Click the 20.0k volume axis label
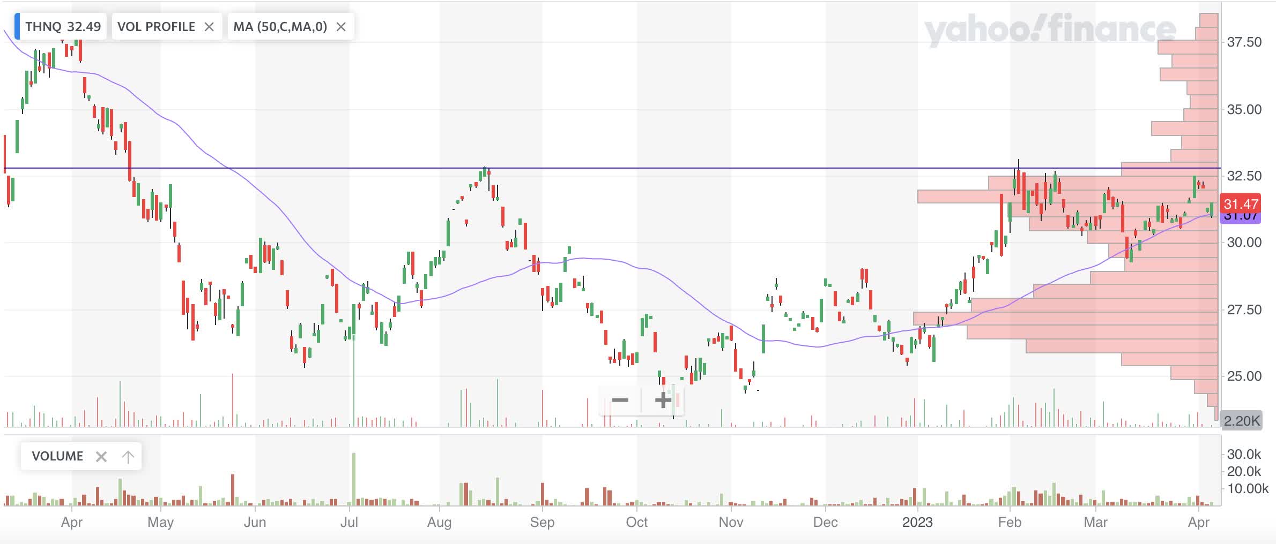 tap(1244, 472)
